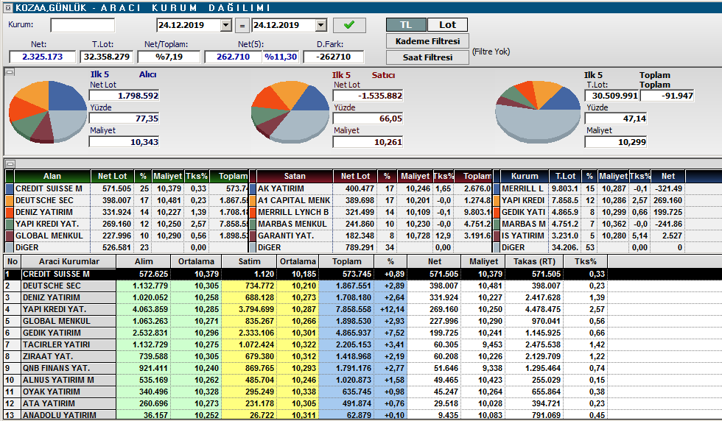
Task: Click the Toplam pie chart
Action: tap(537, 112)
